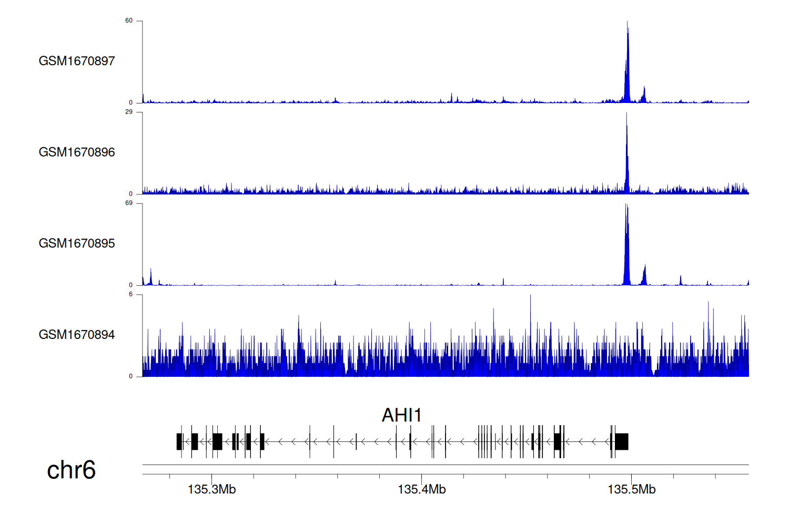
Task: Click the y-axis maximum value 60
Action: (129, 21)
